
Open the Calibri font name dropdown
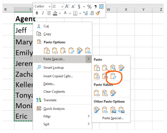(x=49, y=6)
